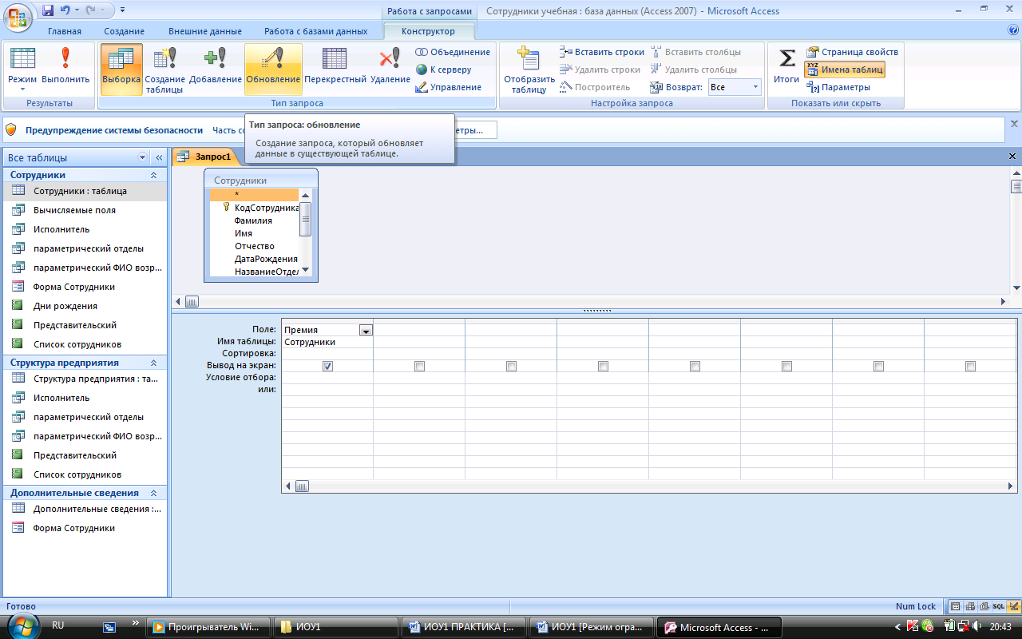Viewport: 1022px width, 639px height.
Task: Open the ИОУ1 folder taskbar button
Action: click(x=335, y=627)
